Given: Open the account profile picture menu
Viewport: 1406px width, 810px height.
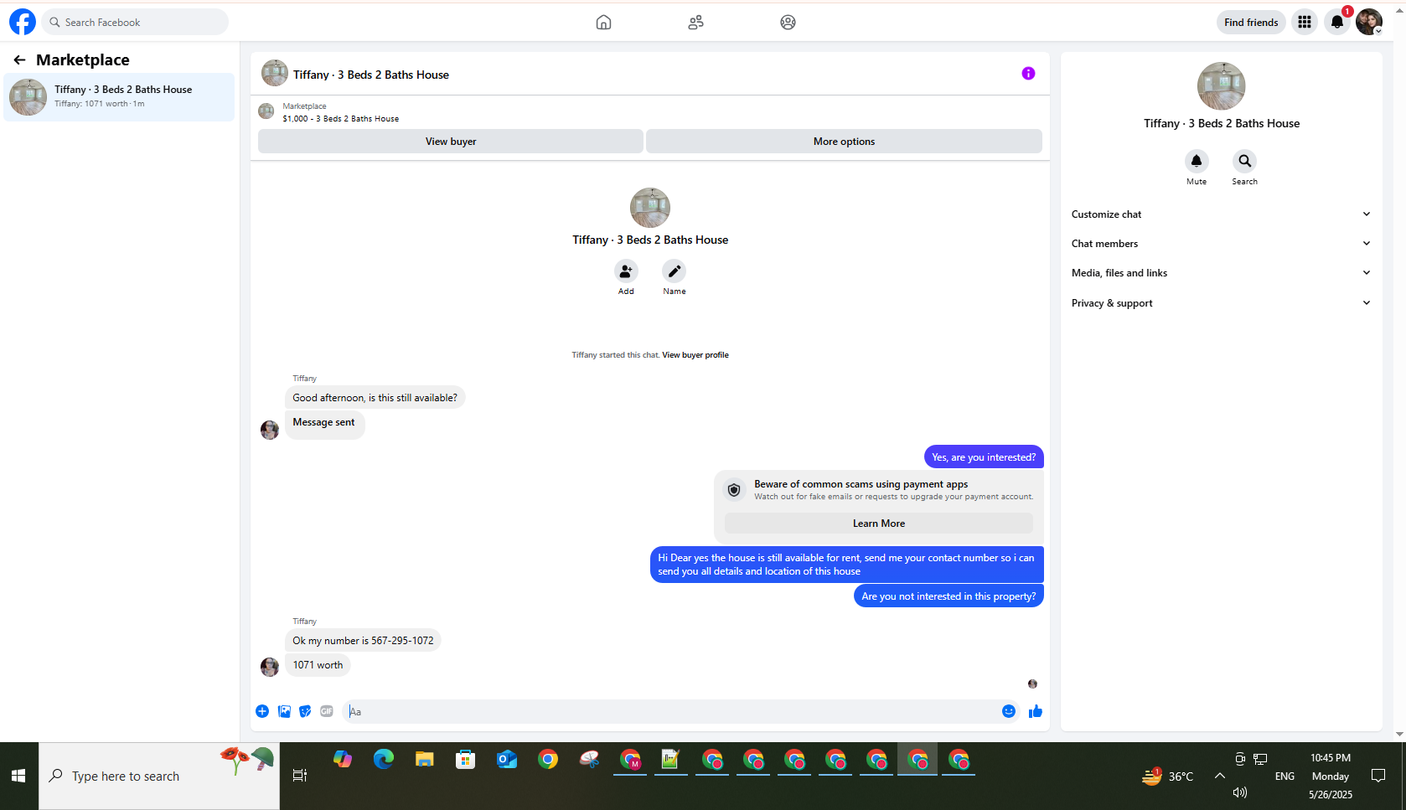Looking at the screenshot, I should [x=1369, y=23].
